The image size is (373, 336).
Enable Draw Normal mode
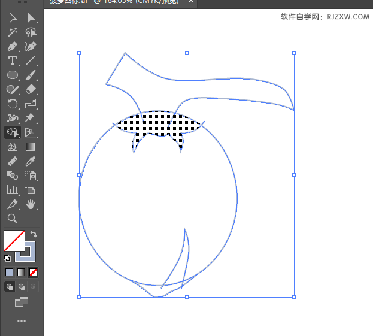coord(10,287)
